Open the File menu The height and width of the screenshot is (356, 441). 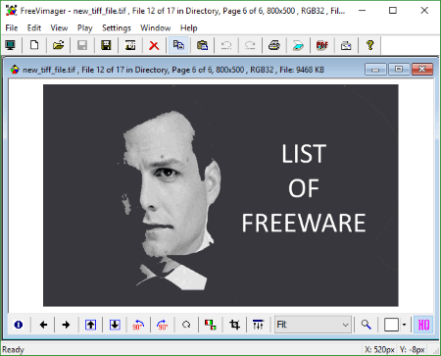pyautogui.click(x=12, y=28)
